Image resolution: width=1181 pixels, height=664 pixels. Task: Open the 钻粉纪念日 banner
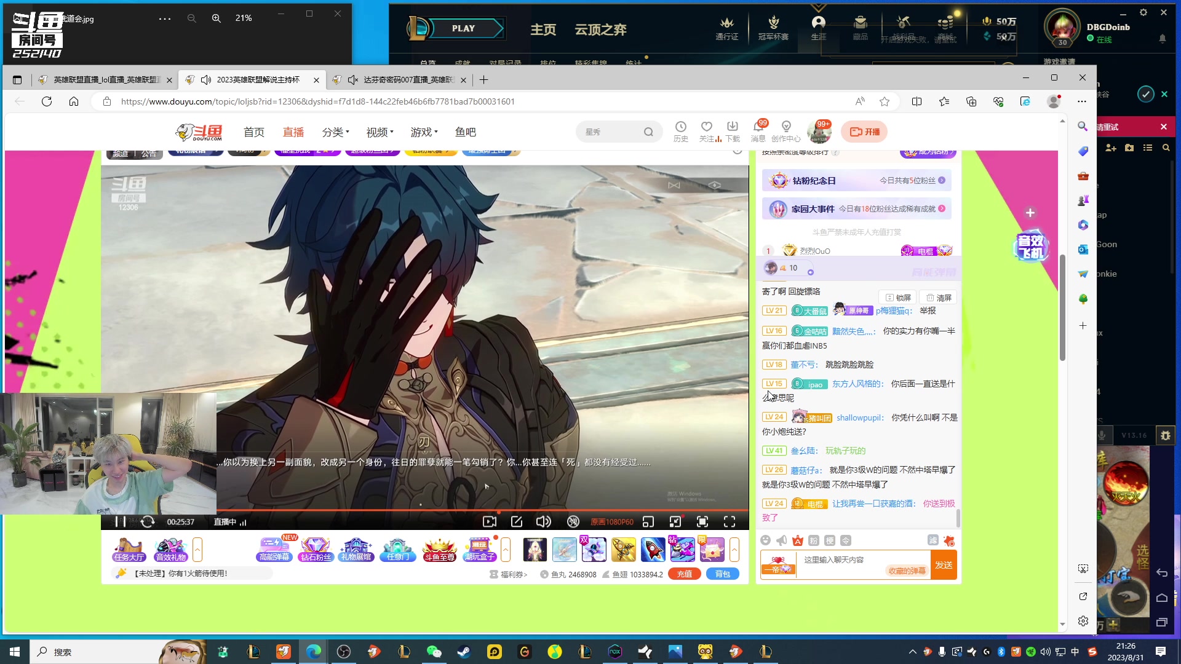857,181
